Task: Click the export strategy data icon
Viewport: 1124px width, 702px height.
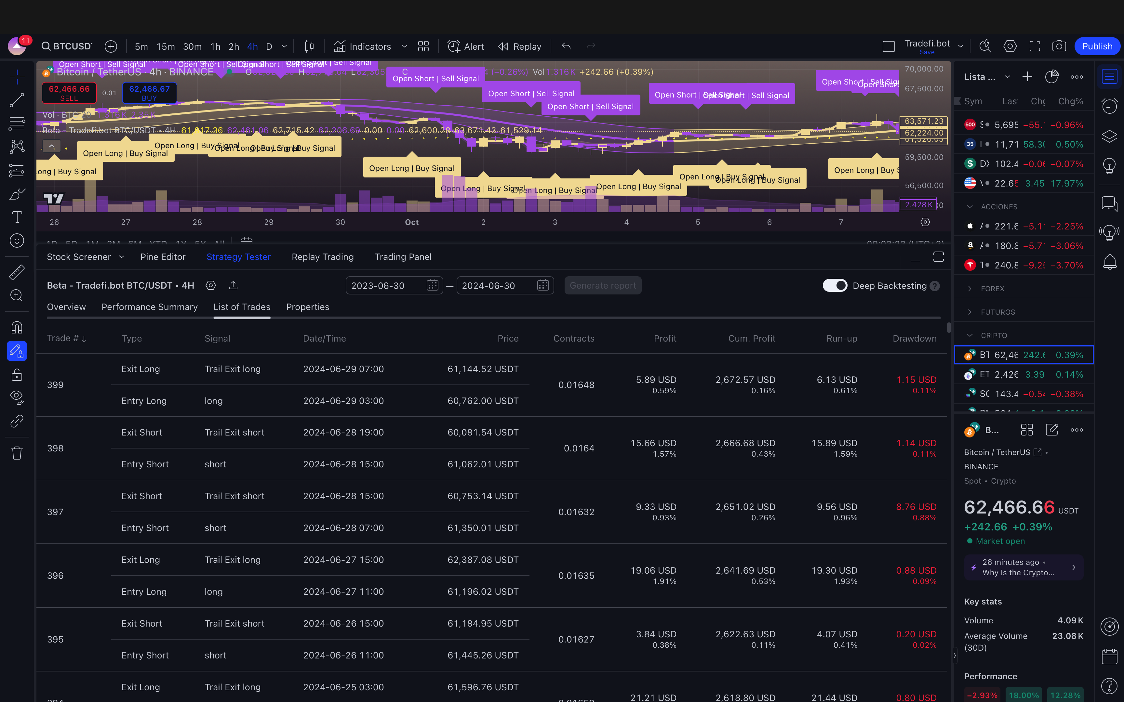Action: pos(233,286)
